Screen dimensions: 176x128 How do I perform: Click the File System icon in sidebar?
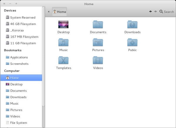7,122
